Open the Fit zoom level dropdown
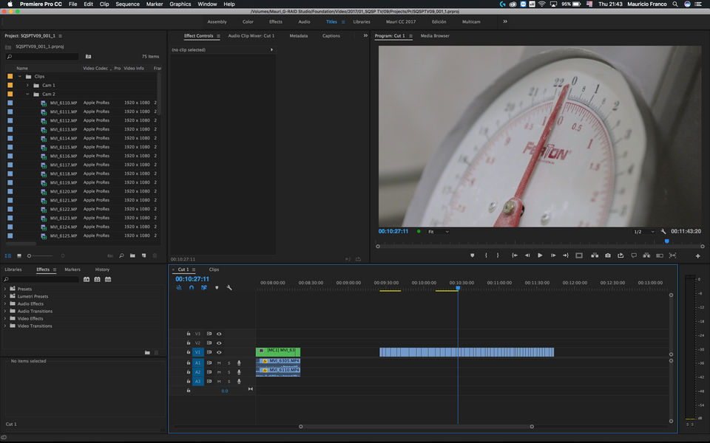710x443 pixels. click(x=438, y=231)
